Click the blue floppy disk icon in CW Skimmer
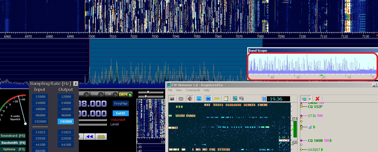This screenshot has width=378, height=152. (x=208, y=99)
